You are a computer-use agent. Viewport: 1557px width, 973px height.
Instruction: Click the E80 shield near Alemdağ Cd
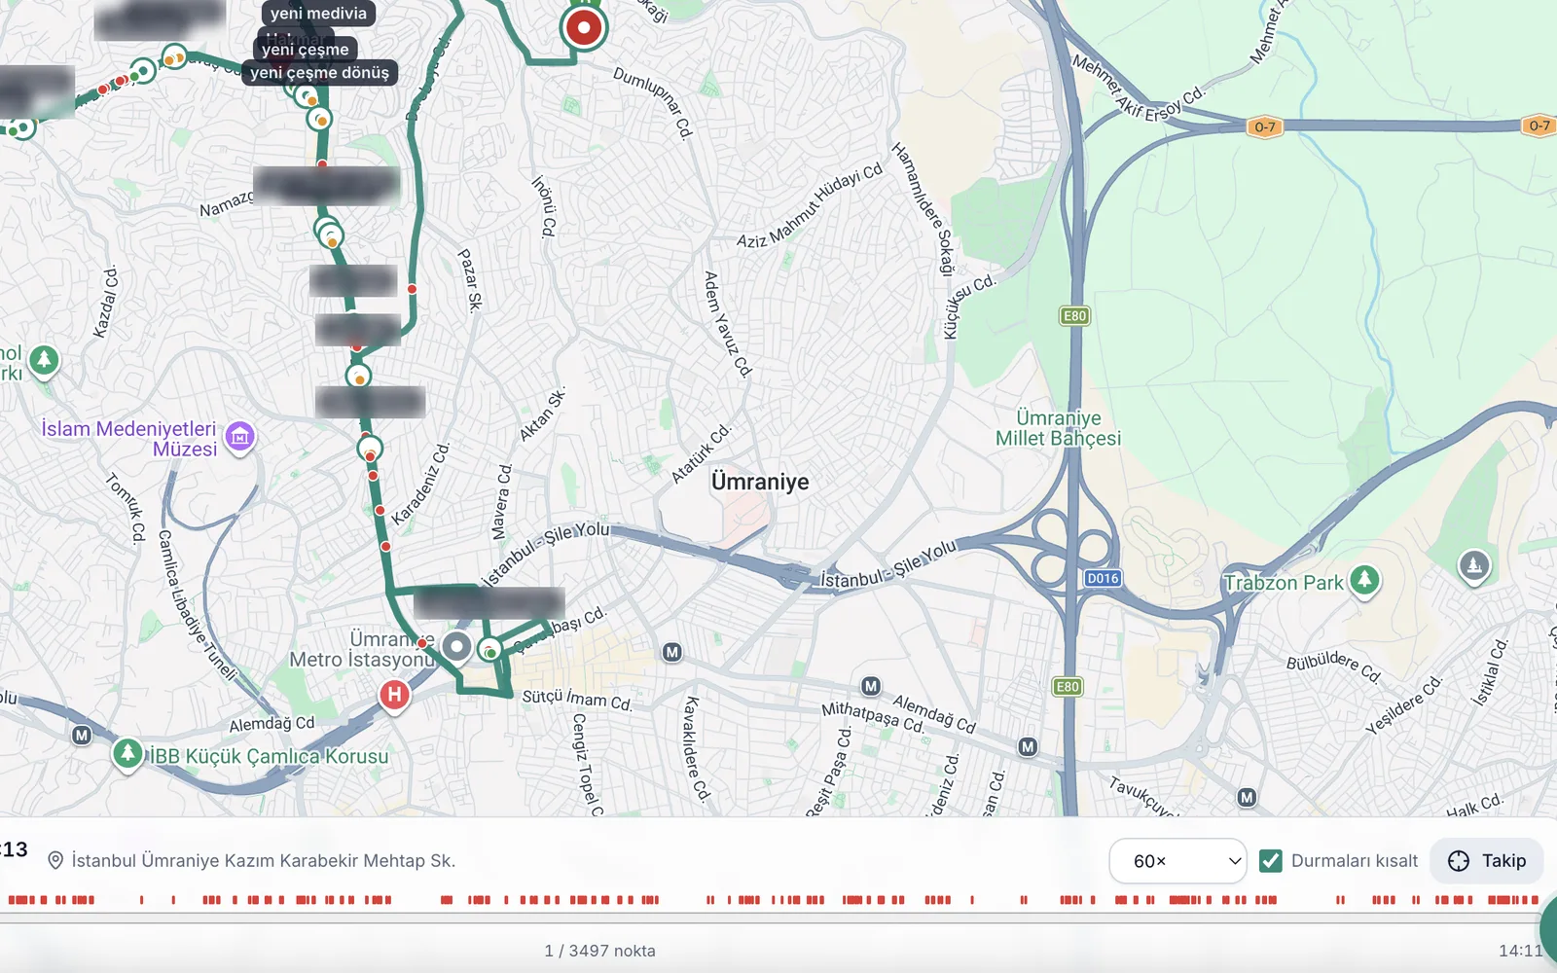[1068, 687]
